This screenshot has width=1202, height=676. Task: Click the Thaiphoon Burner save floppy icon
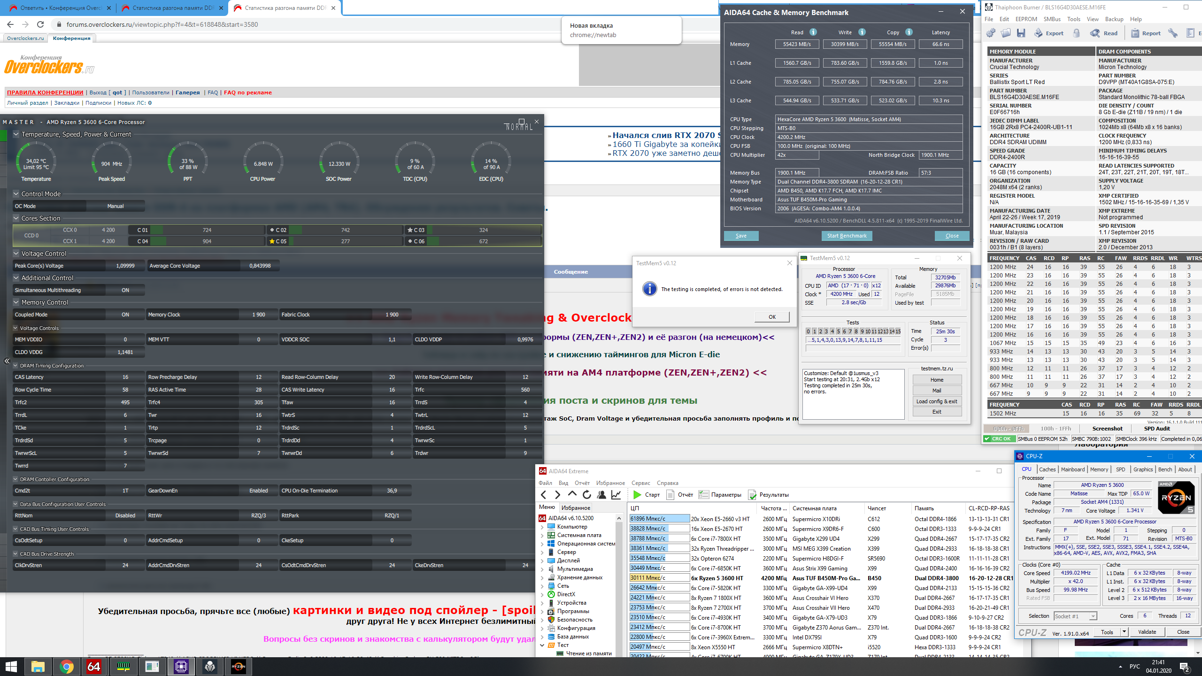click(x=1021, y=33)
